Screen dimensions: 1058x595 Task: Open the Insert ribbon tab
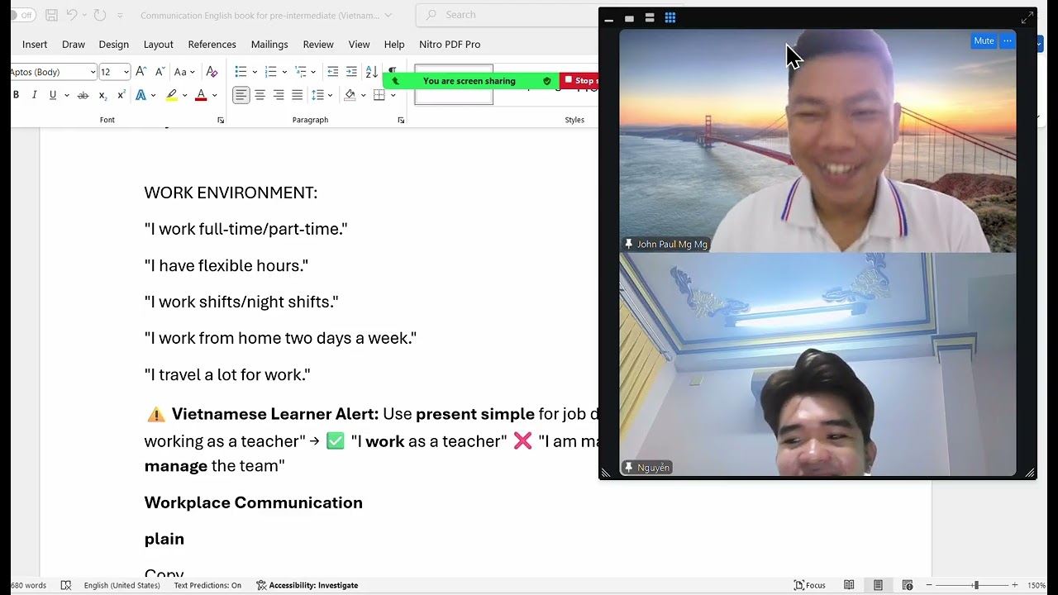click(x=35, y=45)
